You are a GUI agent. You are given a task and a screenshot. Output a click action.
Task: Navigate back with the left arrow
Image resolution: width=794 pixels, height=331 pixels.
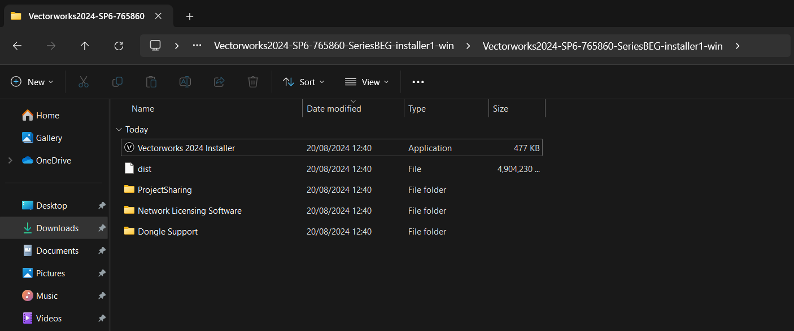click(x=17, y=46)
